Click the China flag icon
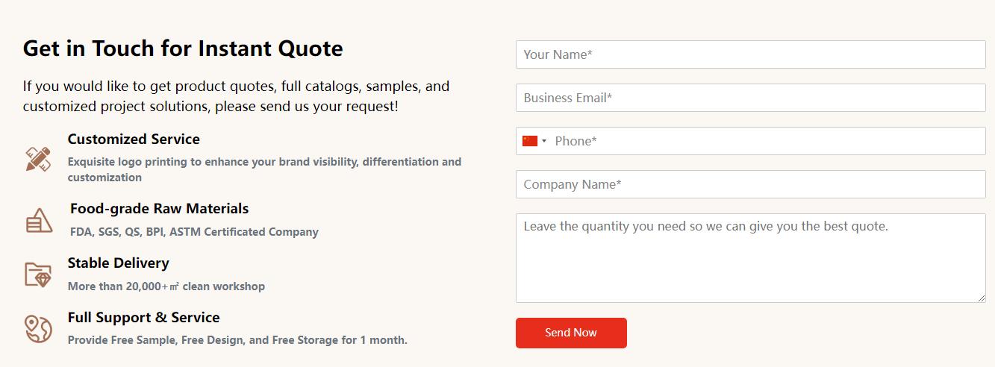This screenshot has height=367, width=995. coord(530,141)
